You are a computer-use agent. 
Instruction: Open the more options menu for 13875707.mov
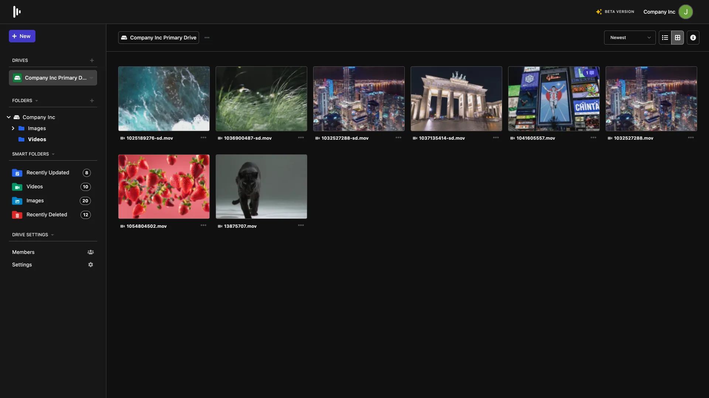tap(301, 225)
